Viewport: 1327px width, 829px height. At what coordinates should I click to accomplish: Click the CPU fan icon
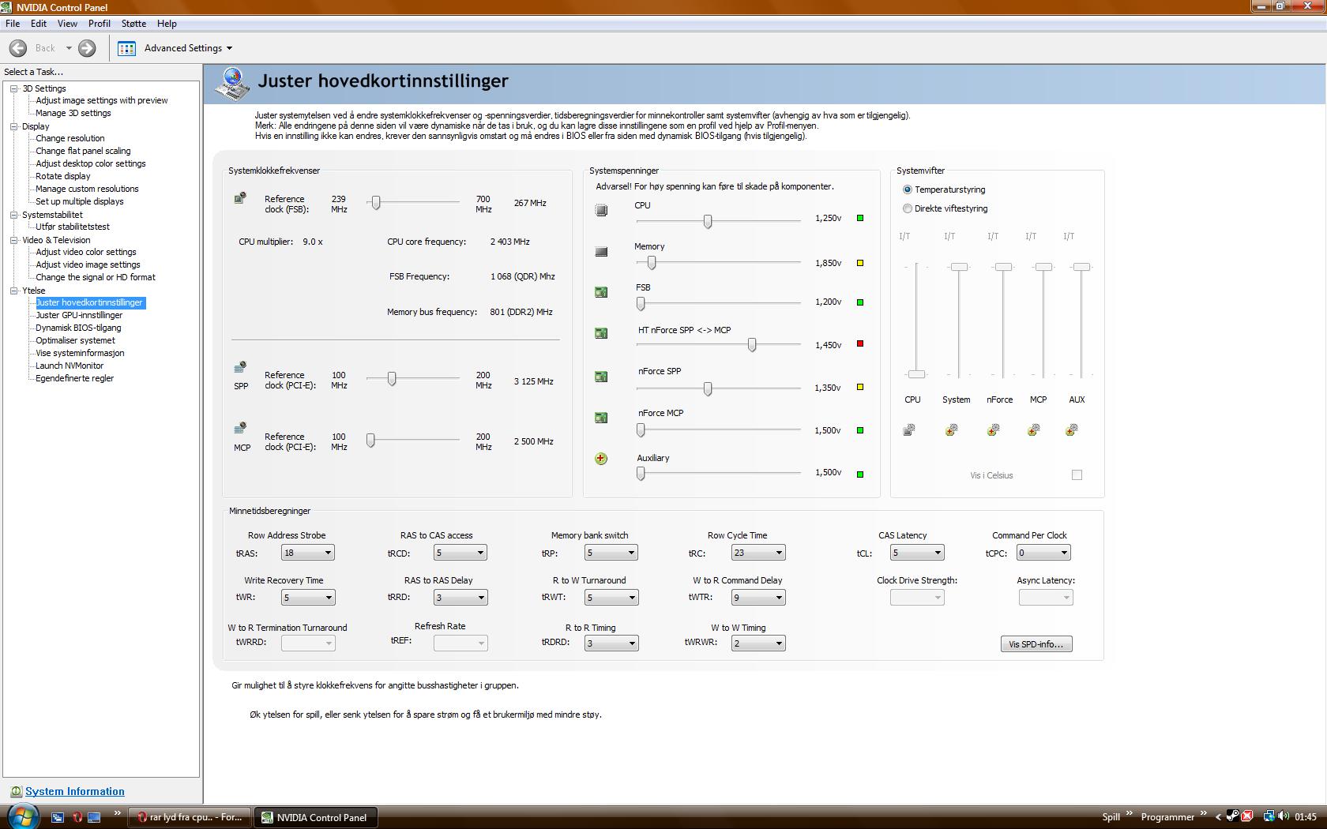coord(909,430)
